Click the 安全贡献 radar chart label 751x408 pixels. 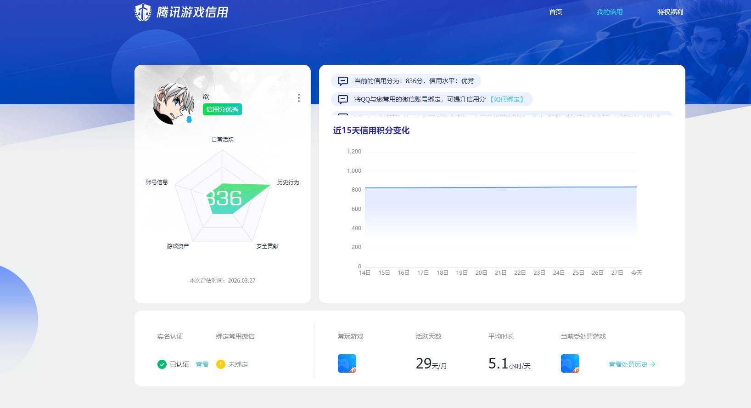pyautogui.click(x=267, y=246)
